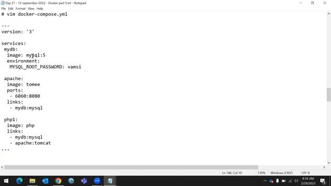Open the taskbar clock and date

click(308, 181)
